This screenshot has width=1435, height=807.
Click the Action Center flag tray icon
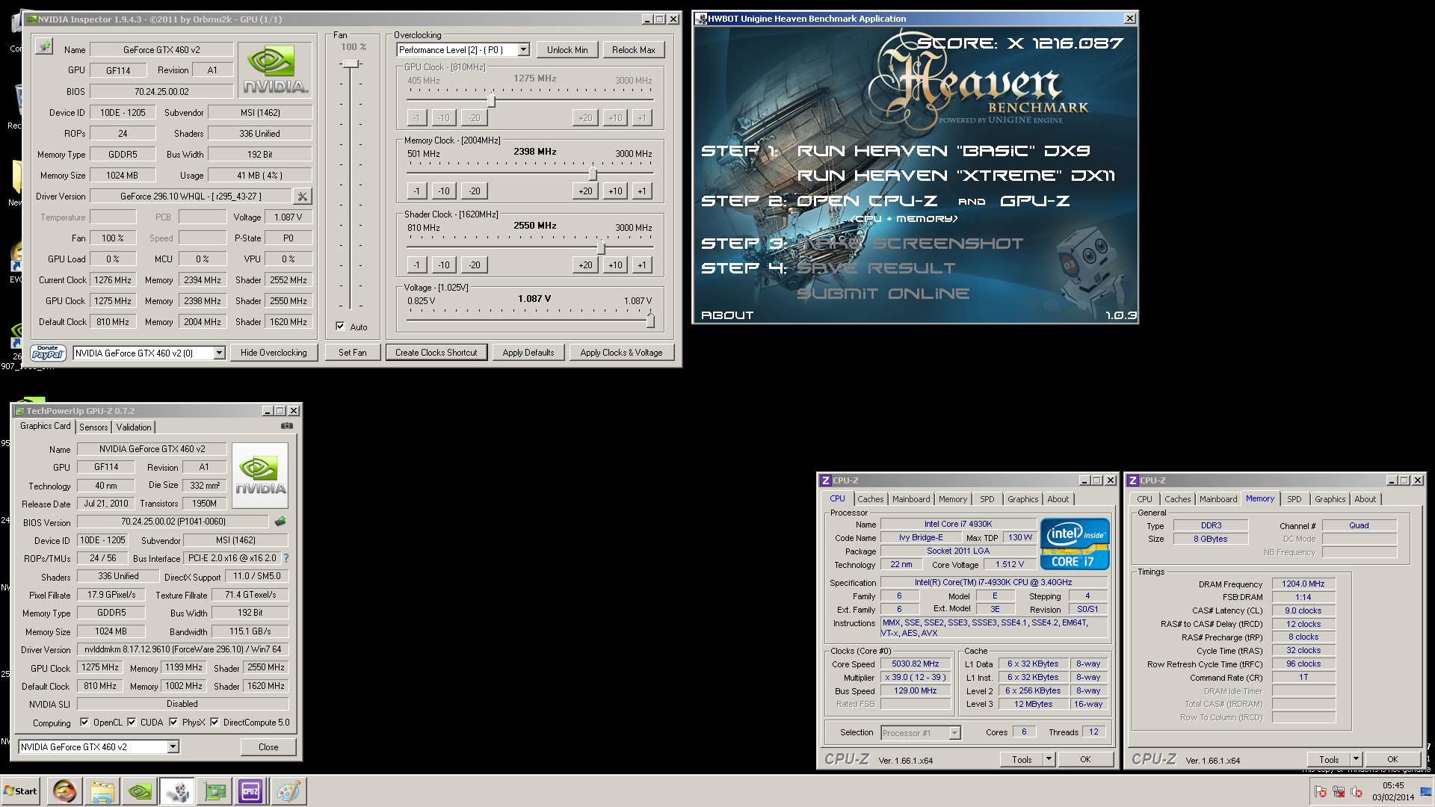(1321, 792)
